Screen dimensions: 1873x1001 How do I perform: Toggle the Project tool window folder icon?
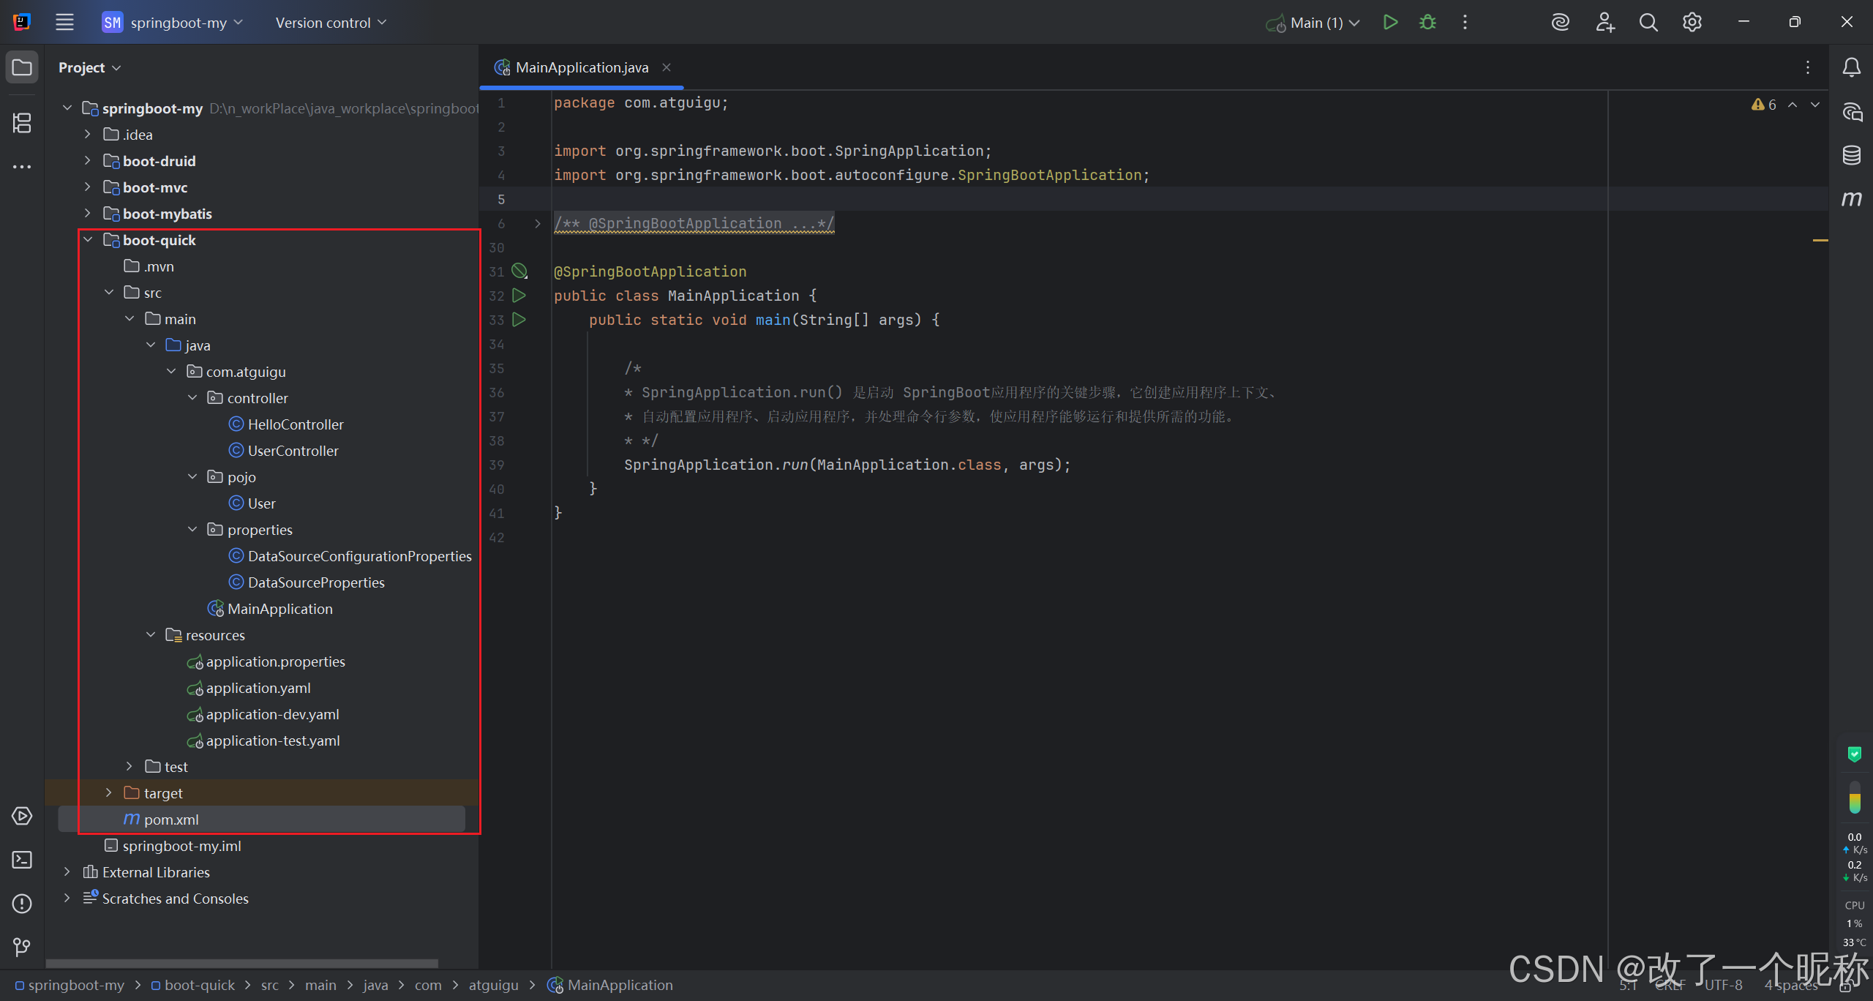tap(22, 67)
